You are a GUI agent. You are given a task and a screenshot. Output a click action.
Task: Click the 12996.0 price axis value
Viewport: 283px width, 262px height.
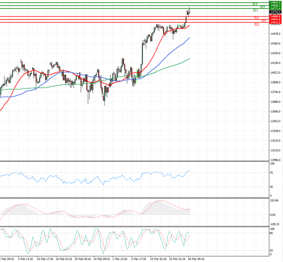tap(275, 160)
